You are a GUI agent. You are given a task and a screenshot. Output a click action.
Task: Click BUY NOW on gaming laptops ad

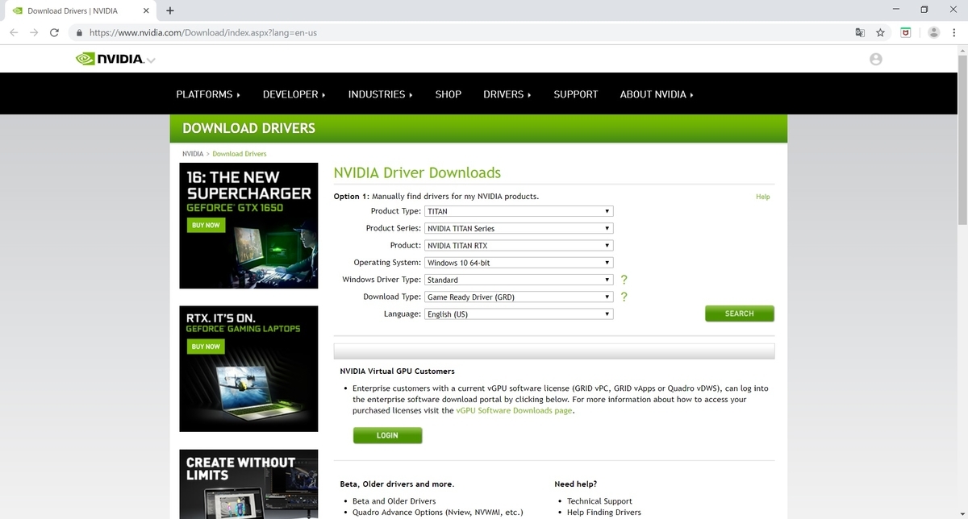pos(206,347)
